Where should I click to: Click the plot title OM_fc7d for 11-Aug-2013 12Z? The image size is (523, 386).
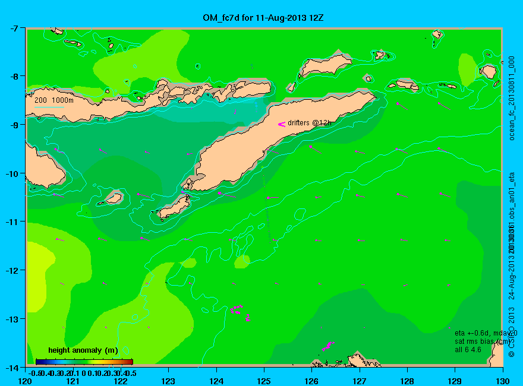pos(263,18)
